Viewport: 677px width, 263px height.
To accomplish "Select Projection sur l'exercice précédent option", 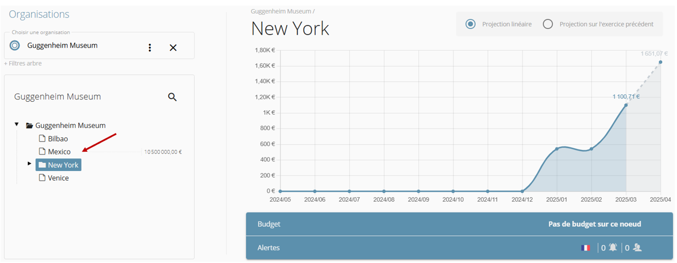I will [548, 24].
